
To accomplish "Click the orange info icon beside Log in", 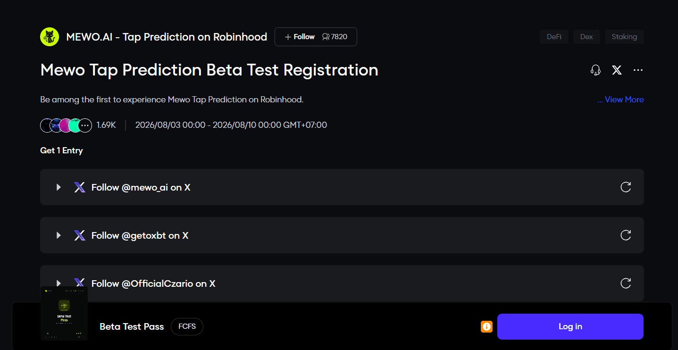I will [x=486, y=326].
